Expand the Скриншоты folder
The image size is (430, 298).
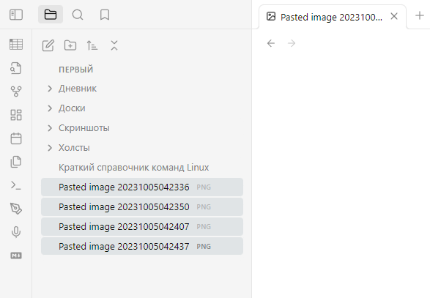50,128
